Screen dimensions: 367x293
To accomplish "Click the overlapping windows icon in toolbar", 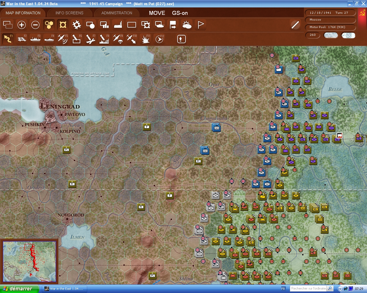I will point(8,25).
